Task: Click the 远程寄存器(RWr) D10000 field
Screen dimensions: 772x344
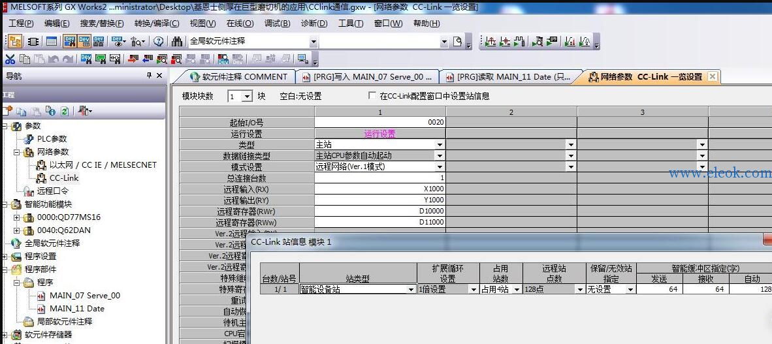Action: [379, 211]
